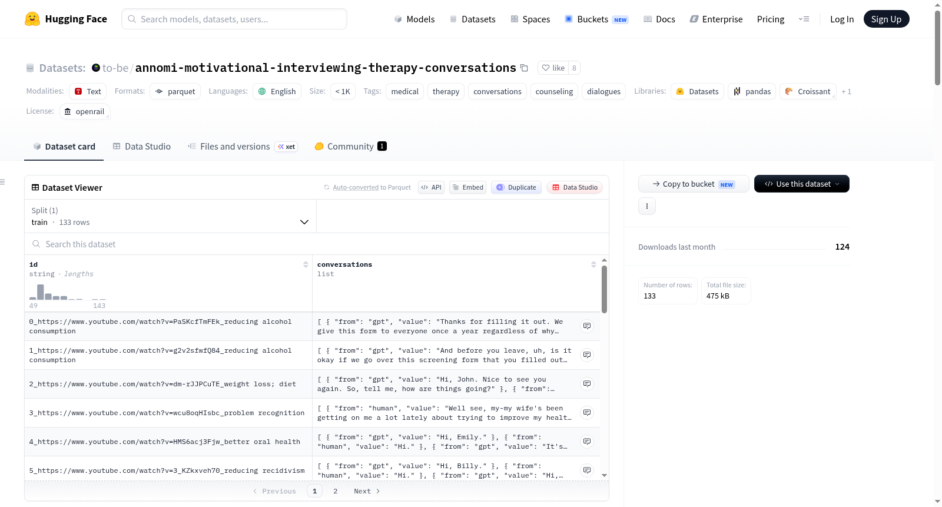Viewport: 942px width, 507px height.
Task: Click the Log In link
Action: click(x=842, y=19)
